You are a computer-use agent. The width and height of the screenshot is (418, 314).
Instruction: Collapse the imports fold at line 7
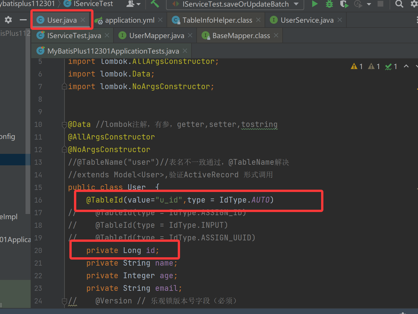(64, 86)
